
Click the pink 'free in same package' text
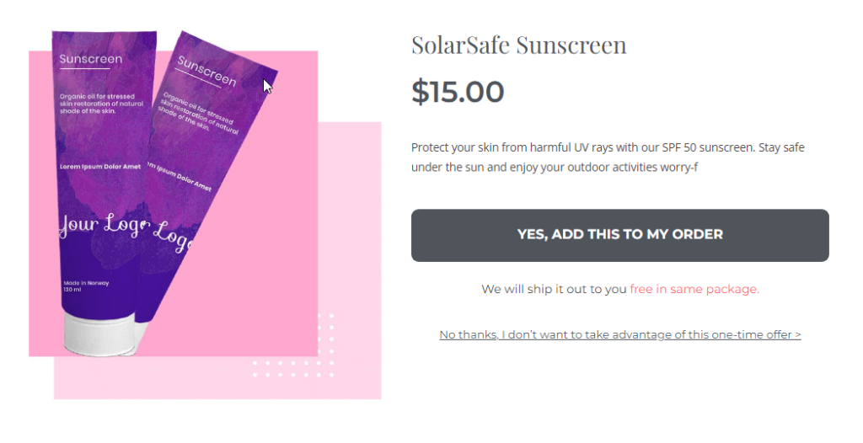(694, 289)
